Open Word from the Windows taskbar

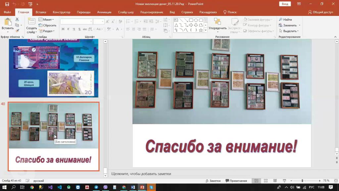[133, 187]
